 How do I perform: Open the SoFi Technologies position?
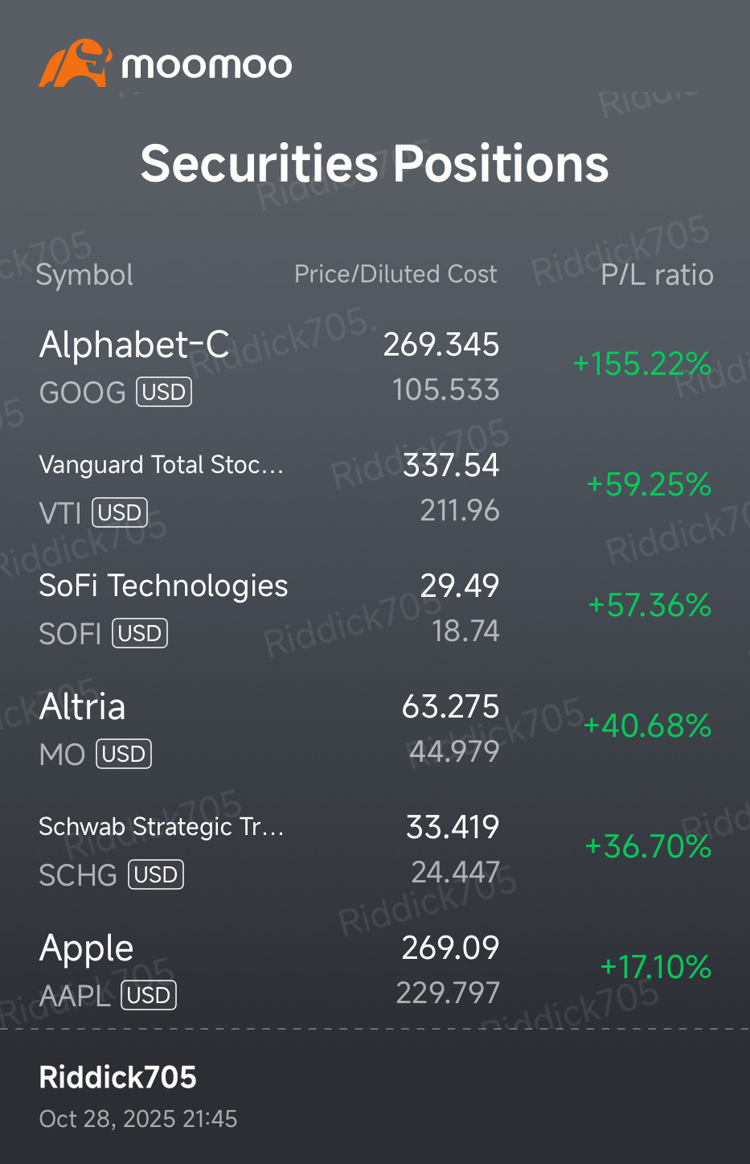pyautogui.click(x=375, y=607)
